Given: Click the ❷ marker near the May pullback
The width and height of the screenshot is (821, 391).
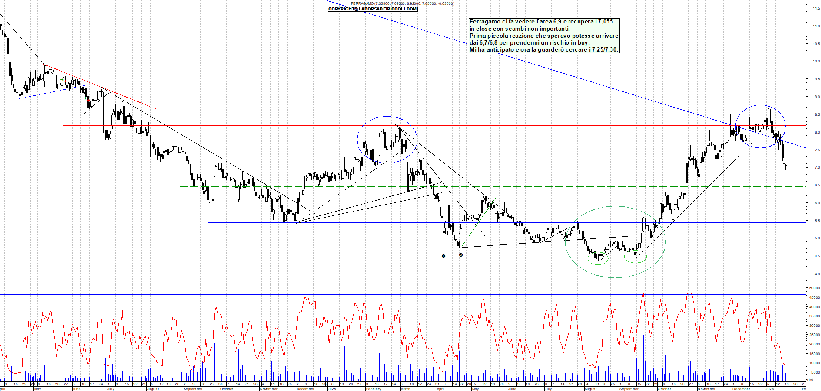Looking at the screenshot, I should 461,255.
